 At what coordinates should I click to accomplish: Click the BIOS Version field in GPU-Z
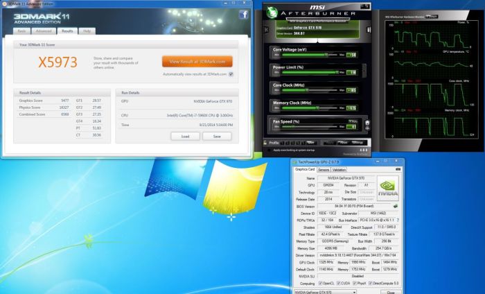click(x=355, y=206)
